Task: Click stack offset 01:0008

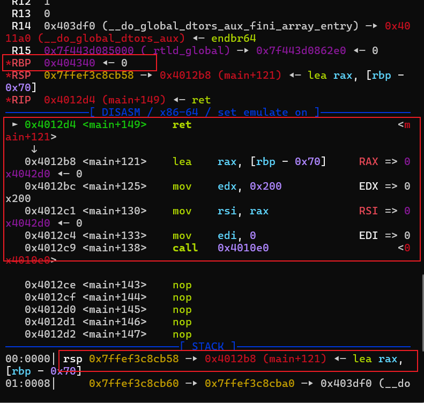Action: [x=27, y=384]
